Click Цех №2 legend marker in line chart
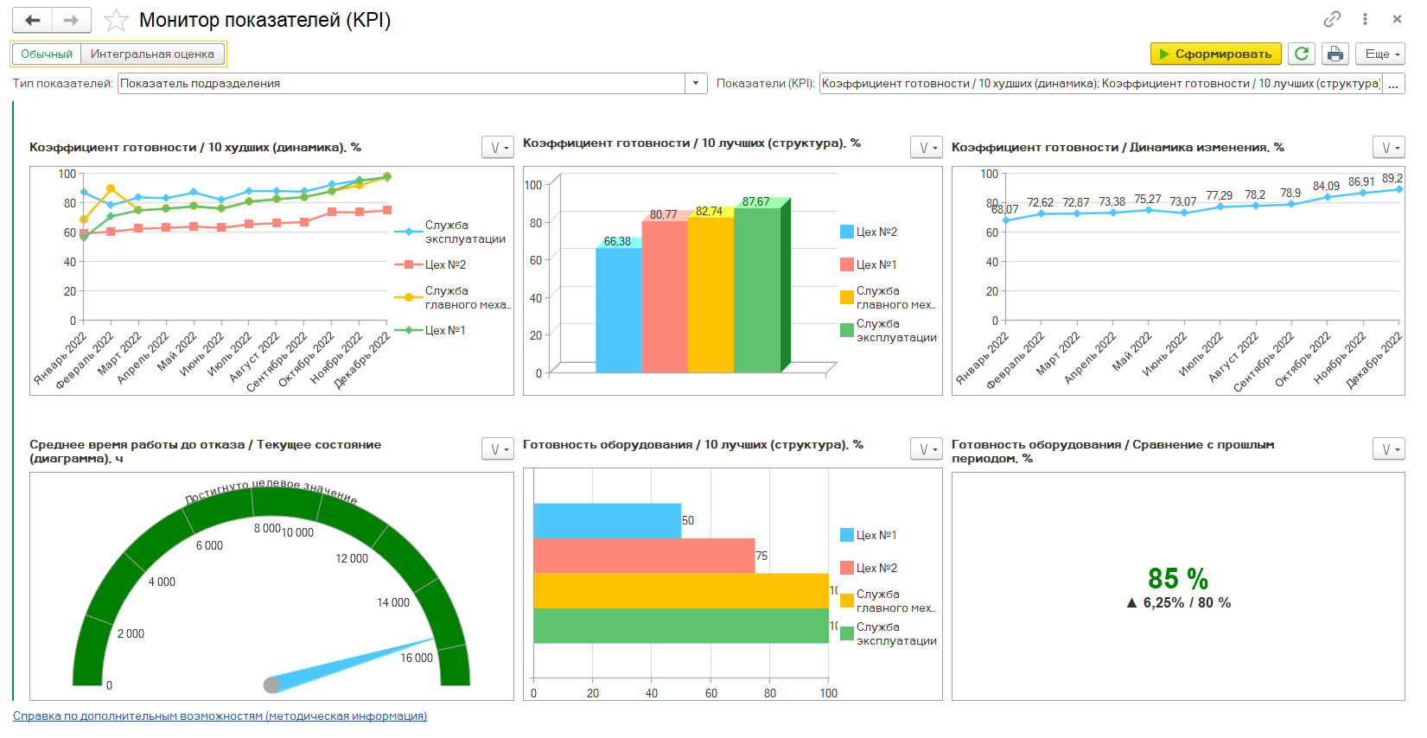 pos(408,264)
